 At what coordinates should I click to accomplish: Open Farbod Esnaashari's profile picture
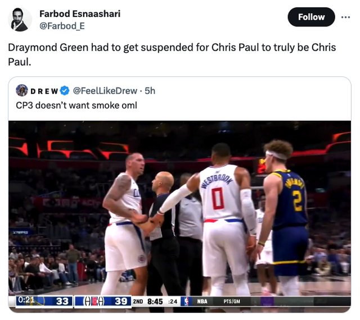click(x=20, y=20)
